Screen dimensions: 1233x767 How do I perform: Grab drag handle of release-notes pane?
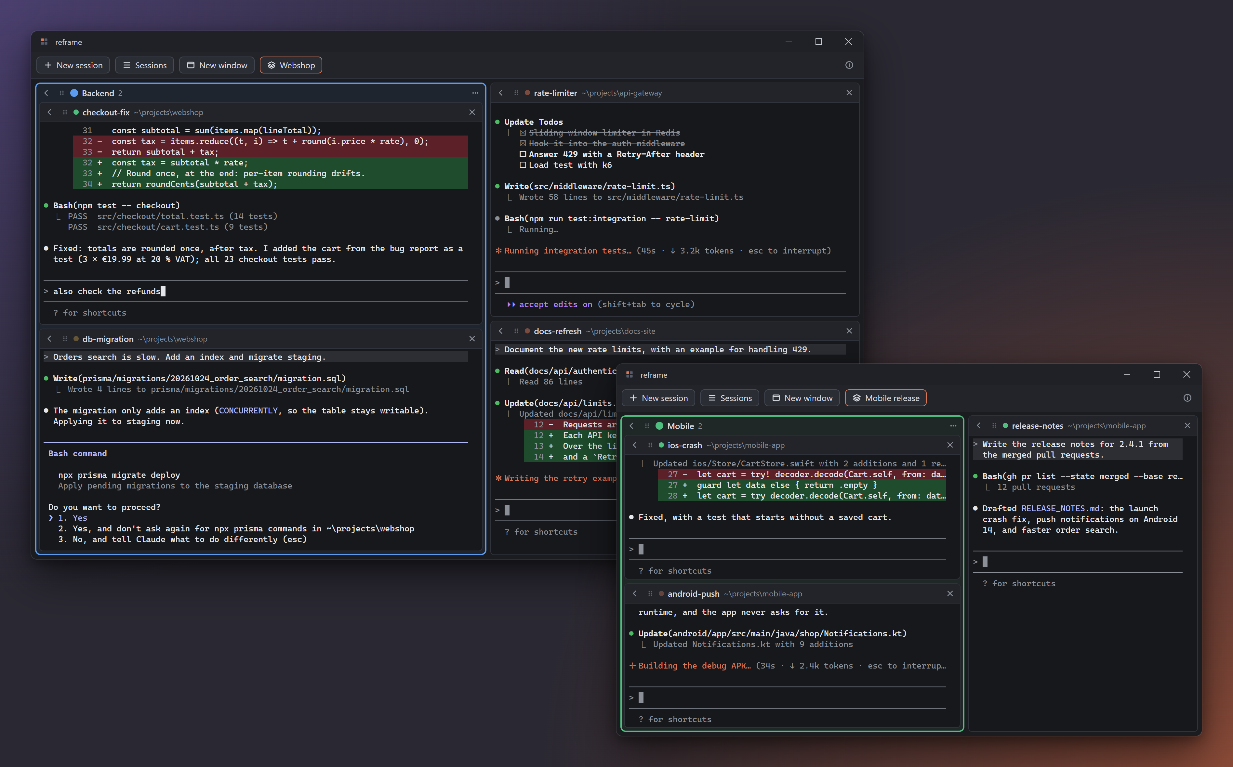[994, 426]
